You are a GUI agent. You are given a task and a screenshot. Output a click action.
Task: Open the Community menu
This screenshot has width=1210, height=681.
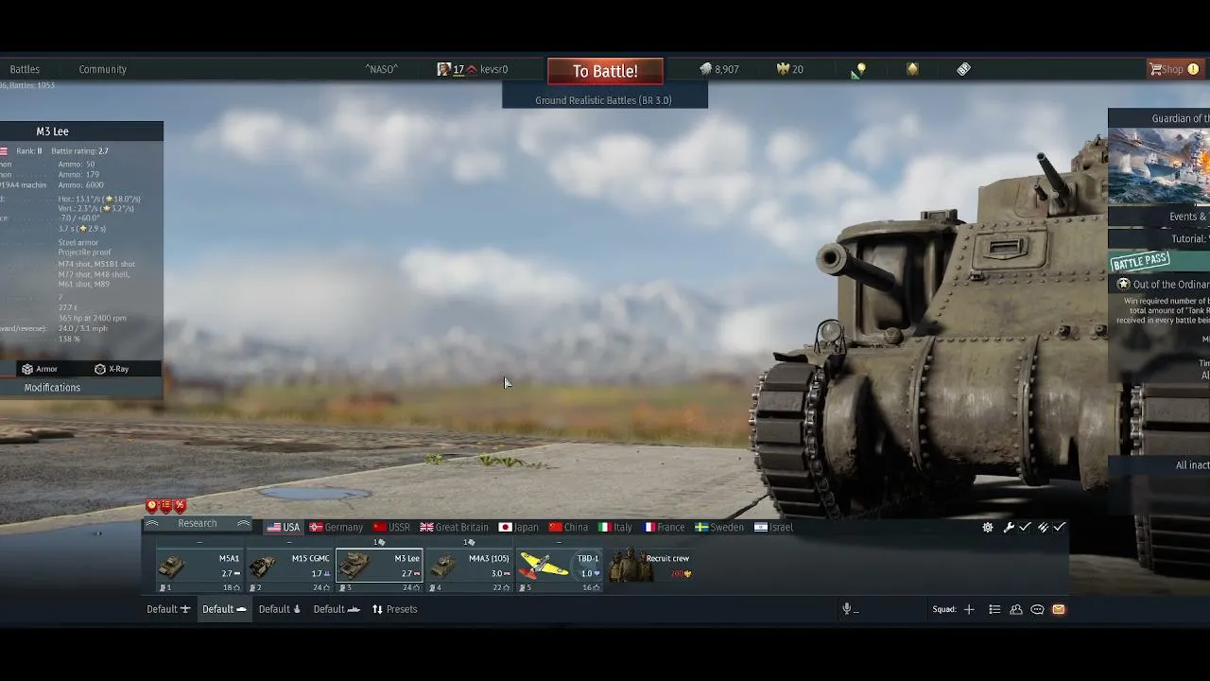pyautogui.click(x=102, y=69)
